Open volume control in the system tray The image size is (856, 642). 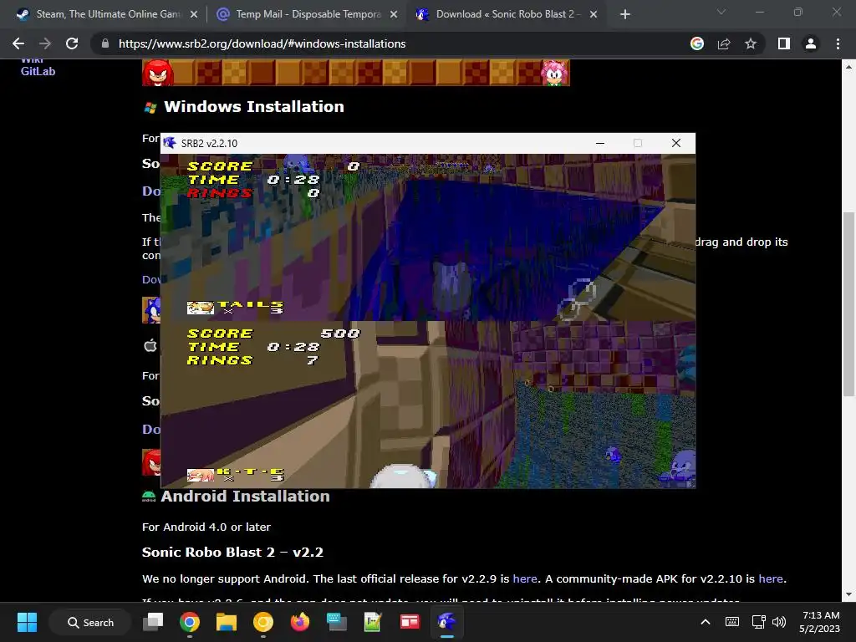click(x=780, y=622)
